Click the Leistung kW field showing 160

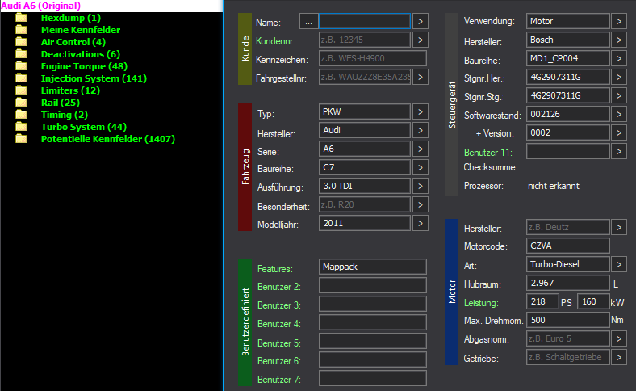593,301
